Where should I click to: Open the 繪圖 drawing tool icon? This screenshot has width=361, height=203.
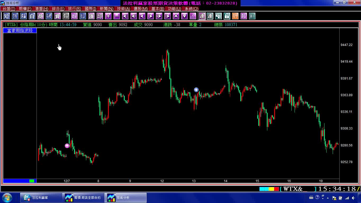point(74,16)
